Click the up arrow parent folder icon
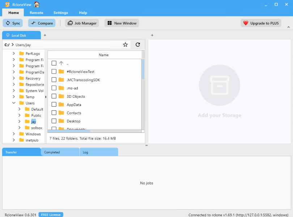293x217 pixels. click(x=61, y=63)
